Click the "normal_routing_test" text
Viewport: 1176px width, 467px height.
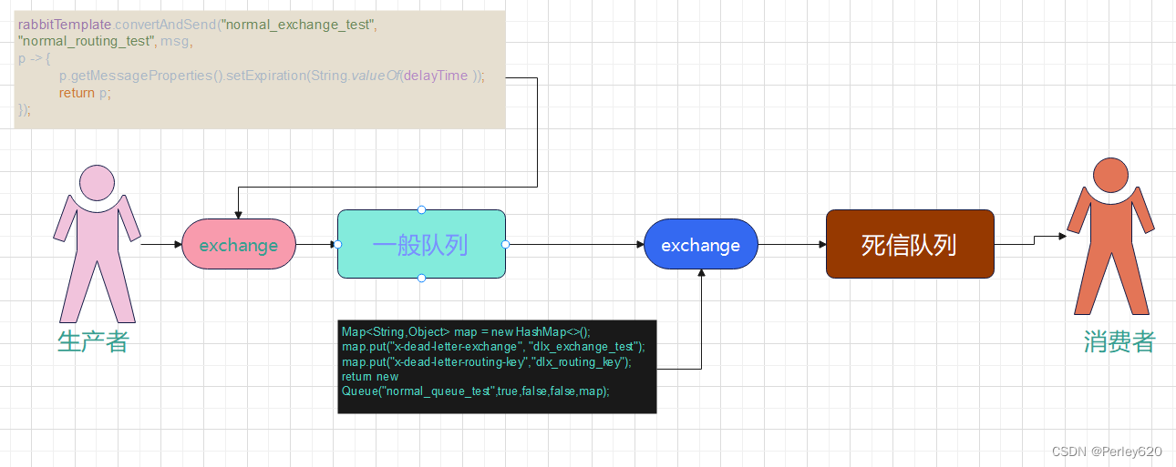[85, 41]
